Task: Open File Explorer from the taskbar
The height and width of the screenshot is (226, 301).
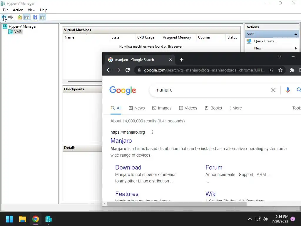Action: pyautogui.click(x=22, y=219)
